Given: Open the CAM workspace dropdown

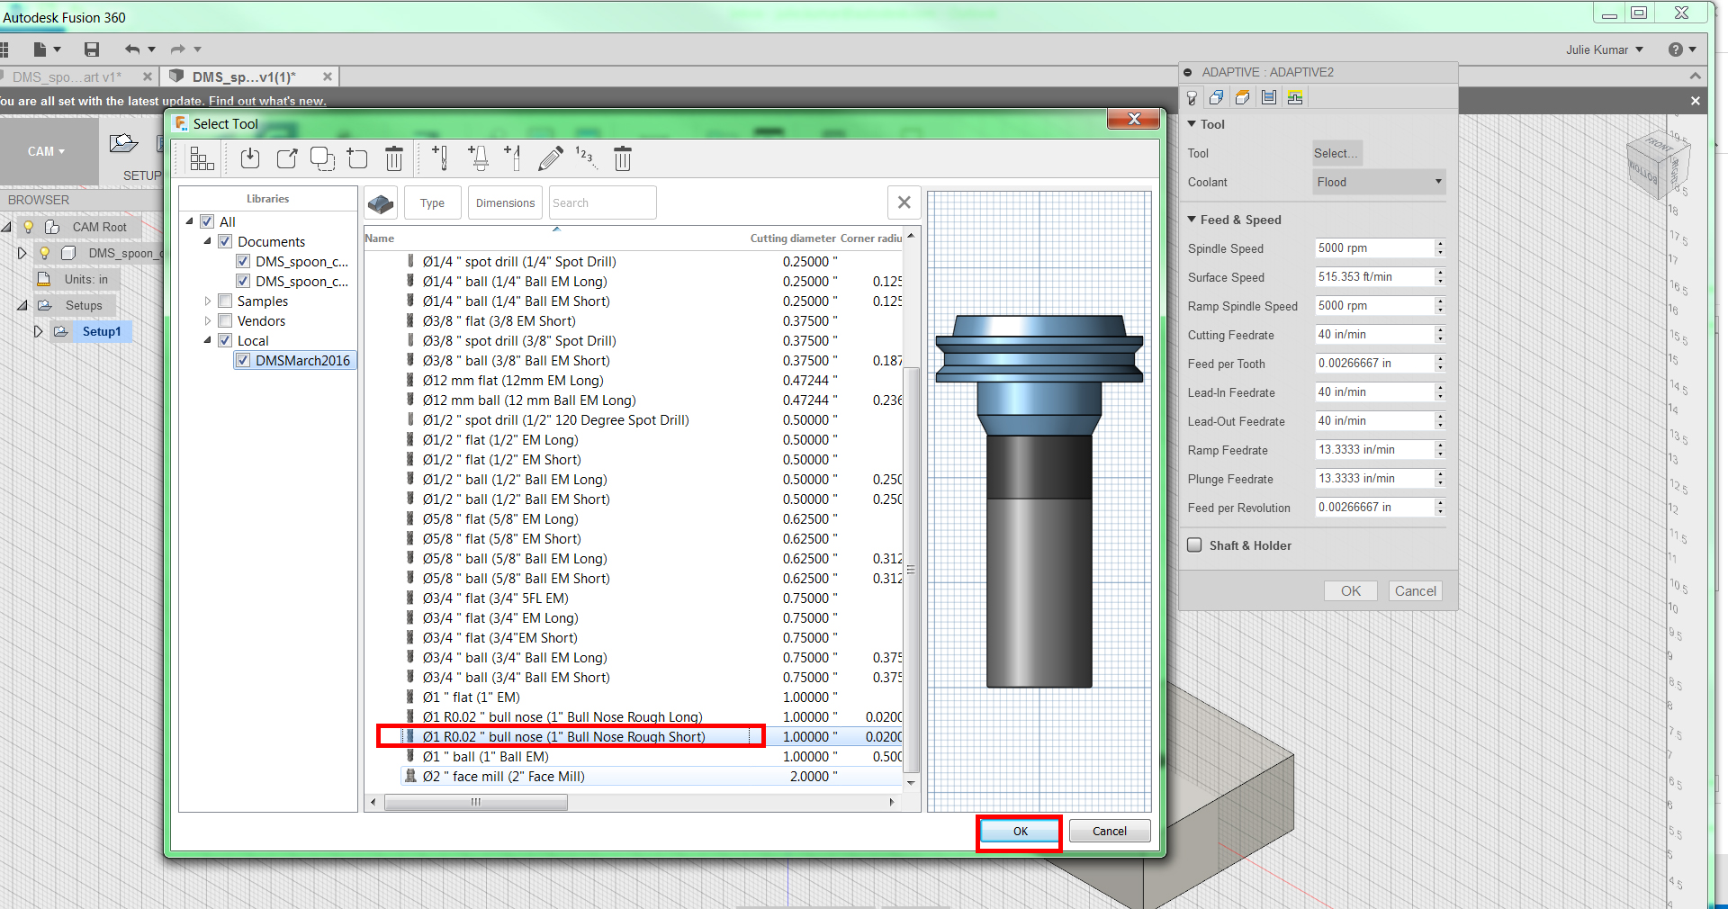Looking at the screenshot, I should 47,151.
